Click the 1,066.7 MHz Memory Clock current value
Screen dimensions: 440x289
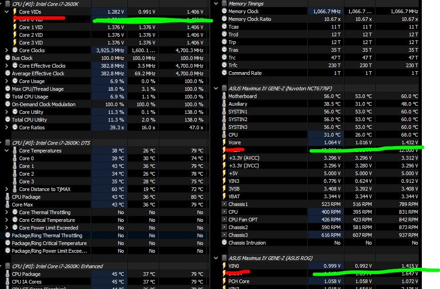coord(327,11)
